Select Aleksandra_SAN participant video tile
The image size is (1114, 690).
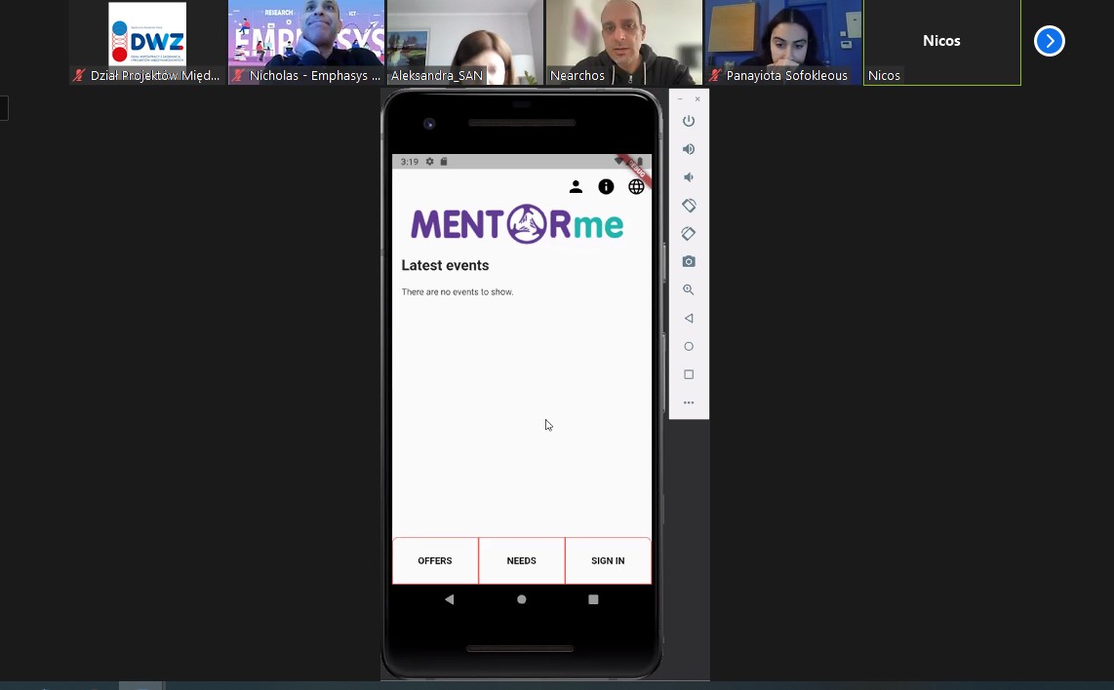click(465, 42)
